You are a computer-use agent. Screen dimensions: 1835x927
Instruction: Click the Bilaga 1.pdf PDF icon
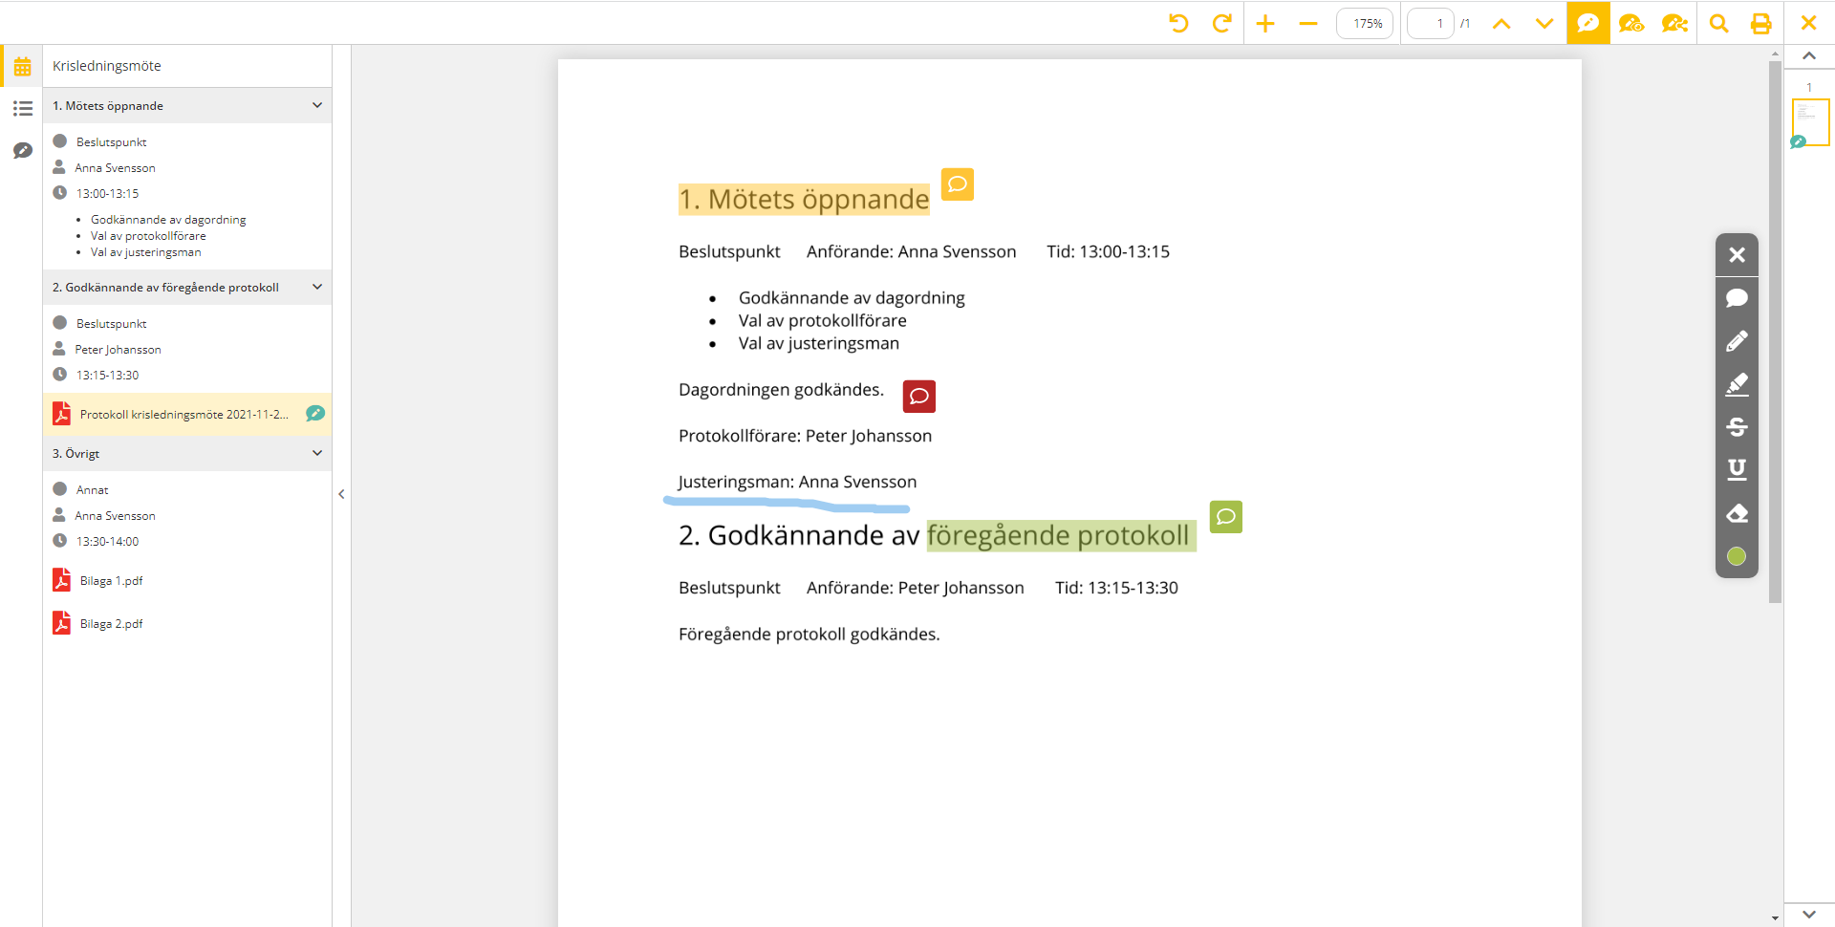point(61,580)
